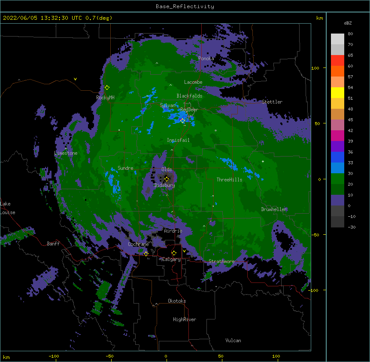The width and height of the screenshot is (370, 362).
Task: Click the 0 tick label on bottom axis
Action: click(x=166, y=356)
